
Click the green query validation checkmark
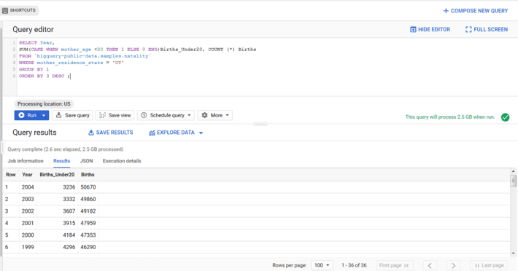[505, 117]
